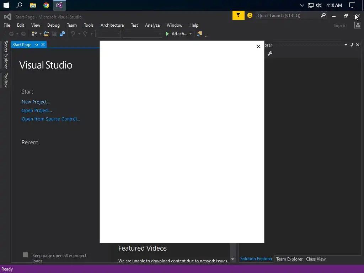This screenshot has height=273, width=364.
Task: Open the account settings avatar icon
Action: tap(358, 25)
